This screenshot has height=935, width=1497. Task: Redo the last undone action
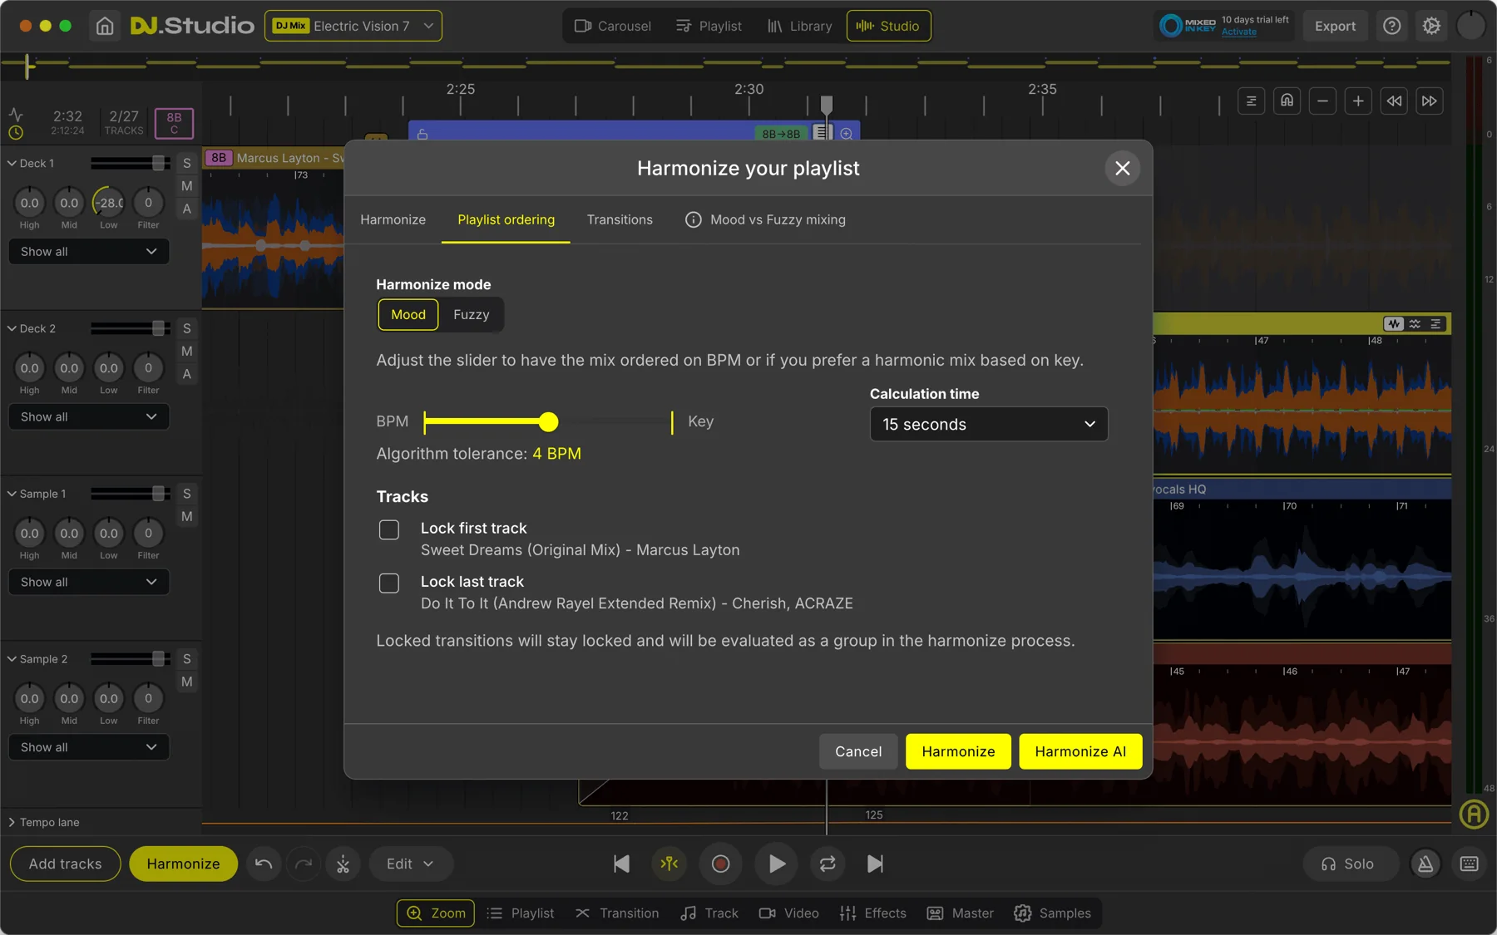304,864
